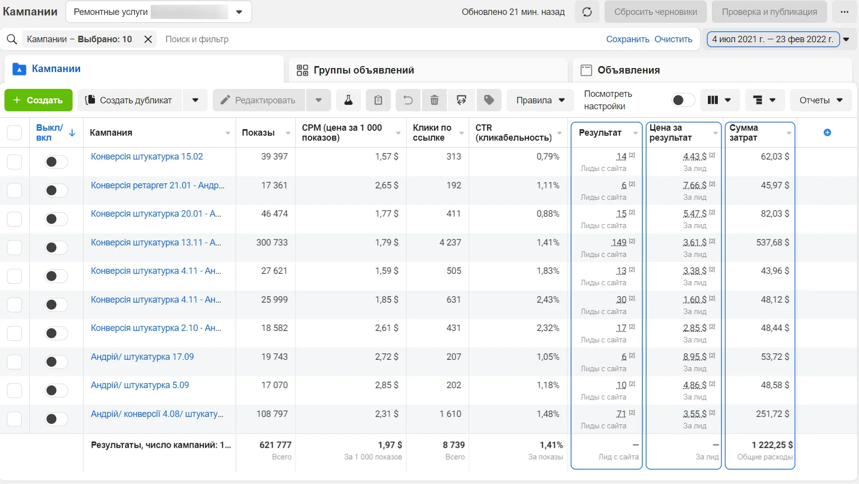Click the Очистить filter link
Viewport: 859px width, 484px height.
pyautogui.click(x=673, y=39)
